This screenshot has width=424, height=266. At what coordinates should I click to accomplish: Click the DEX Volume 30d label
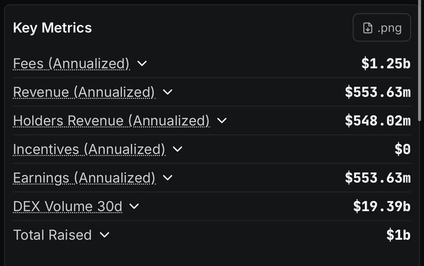(67, 206)
